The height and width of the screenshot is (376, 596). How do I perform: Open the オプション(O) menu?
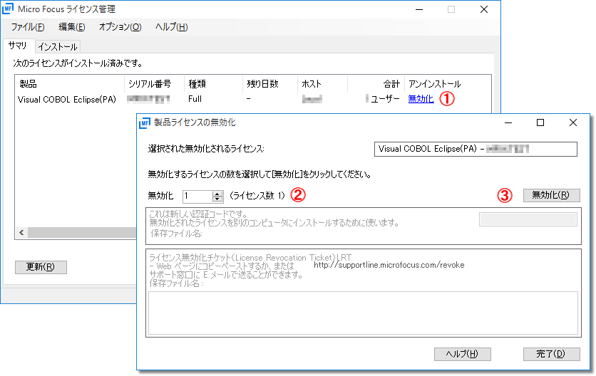click(x=120, y=27)
